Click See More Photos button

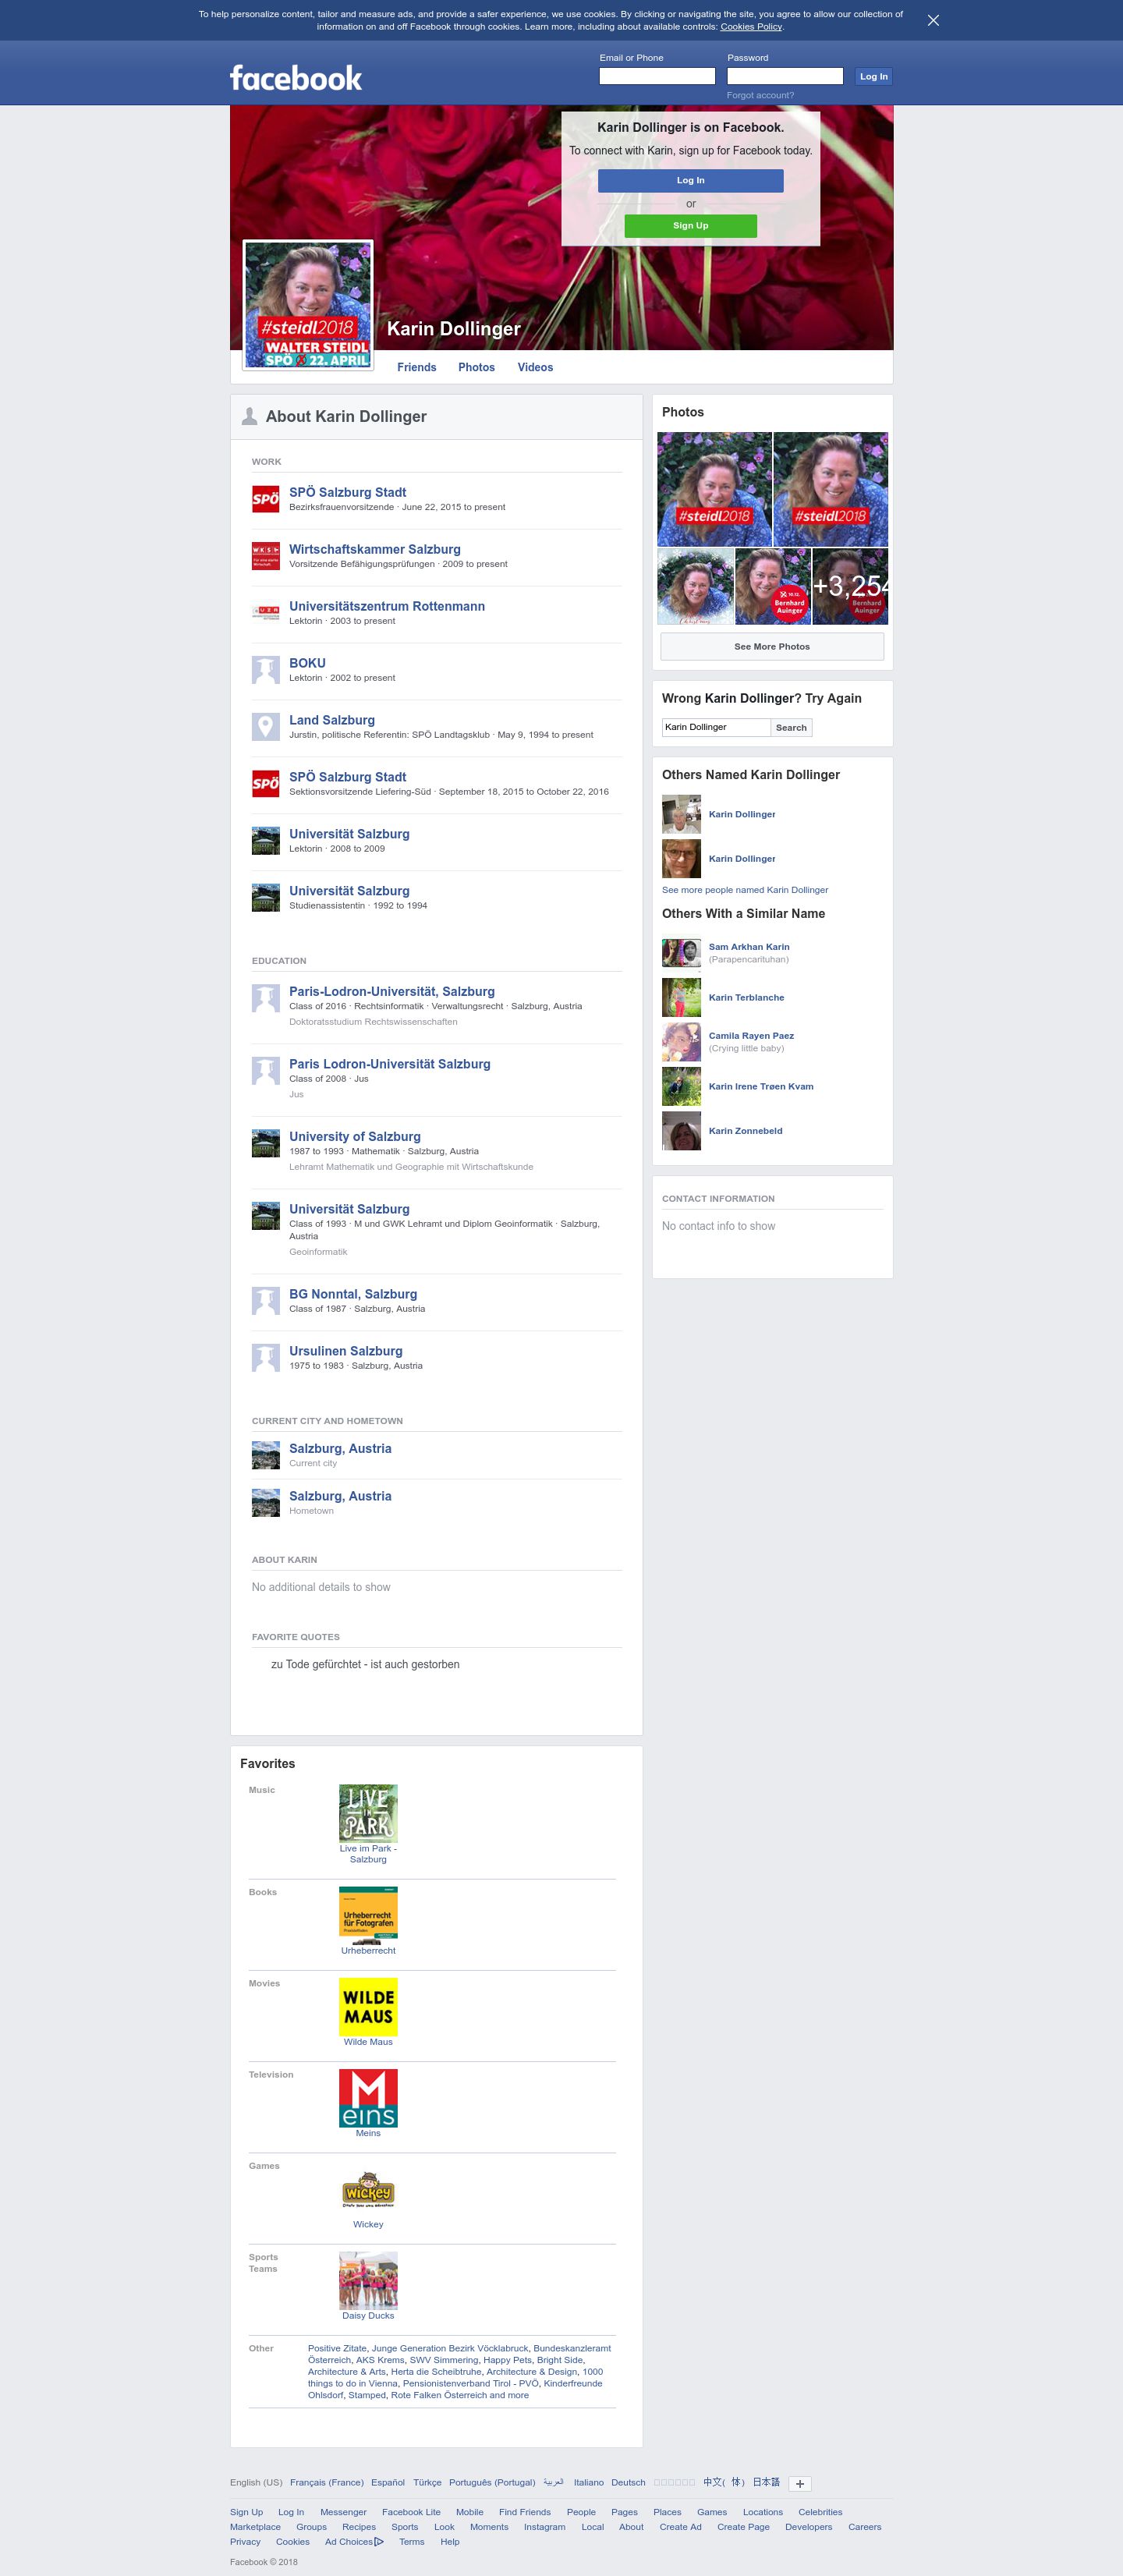click(x=772, y=646)
